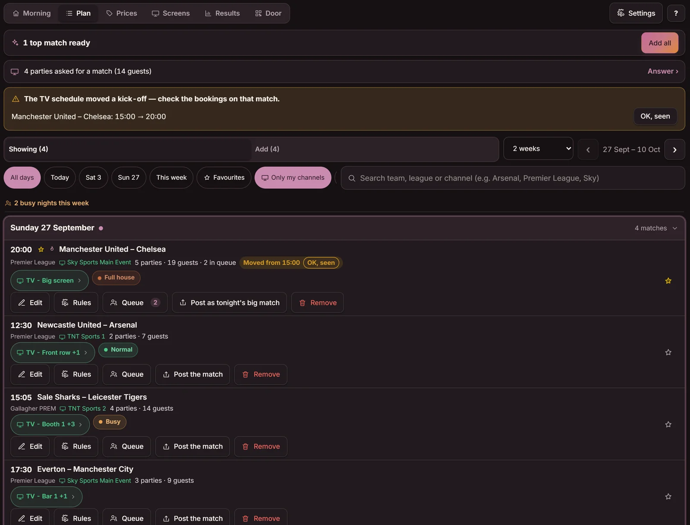Remove the Newcastle United – Arsenal match
690x525 pixels.
click(x=260, y=375)
